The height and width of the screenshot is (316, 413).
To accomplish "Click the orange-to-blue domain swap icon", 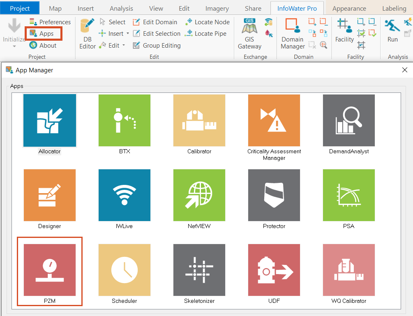I will tap(324, 33).
